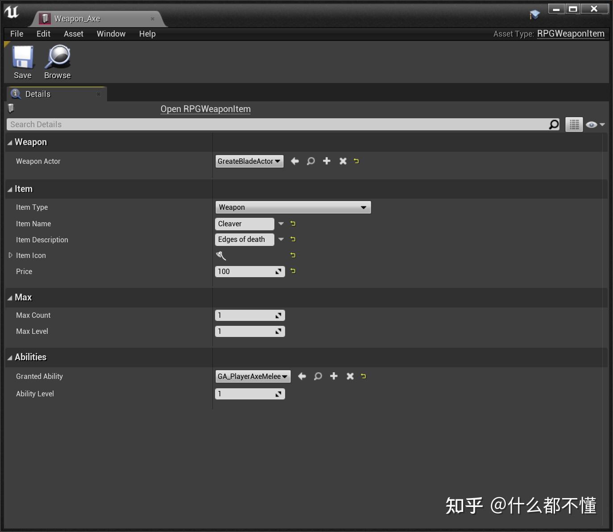Reset the Price value with yellow revert icon
The image size is (613, 532).
point(293,271)
